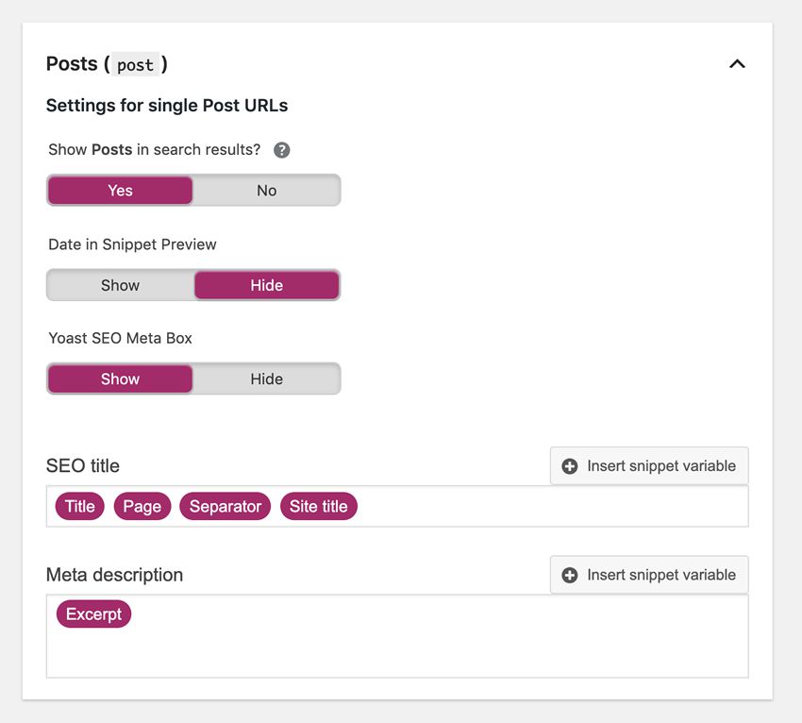Screen dimensions: 802x723
Task: Click the help question mark icon
Action: (x=280, y=149)
